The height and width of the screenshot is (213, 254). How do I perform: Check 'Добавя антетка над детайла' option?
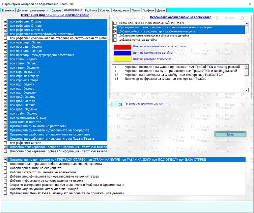[115, 40]
